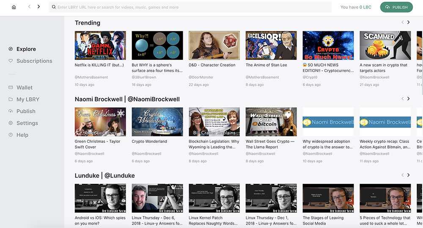Select Publish from the sidebar menu
The width and height of the screenshot is (423, 228).
[x=26, y=111]
